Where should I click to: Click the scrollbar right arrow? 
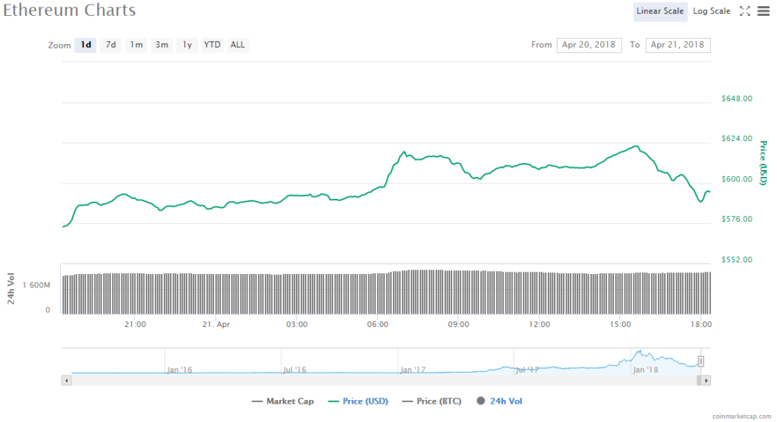pos(706,379)
